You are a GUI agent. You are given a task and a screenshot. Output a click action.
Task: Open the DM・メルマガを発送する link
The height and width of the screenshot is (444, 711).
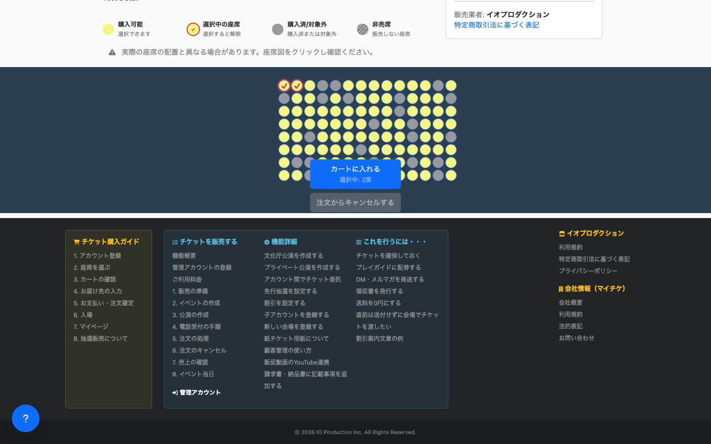390,279
